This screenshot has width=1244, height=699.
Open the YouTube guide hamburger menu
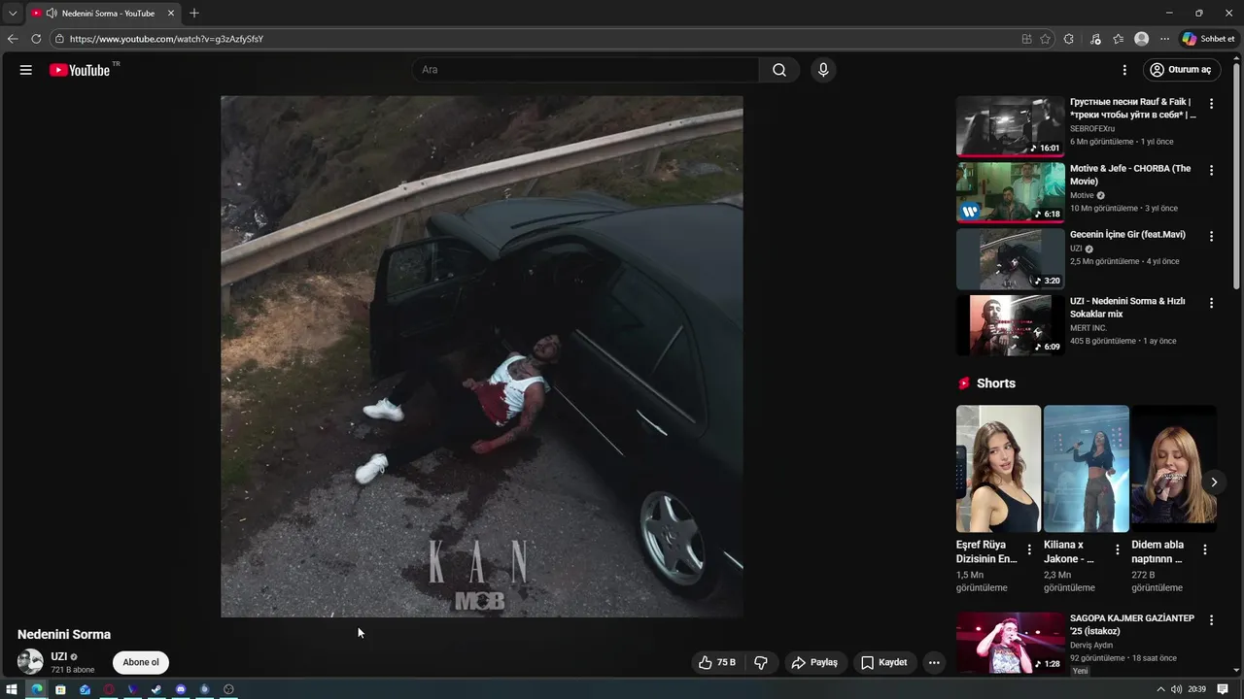pyautogui.click(x=26, y=70)
